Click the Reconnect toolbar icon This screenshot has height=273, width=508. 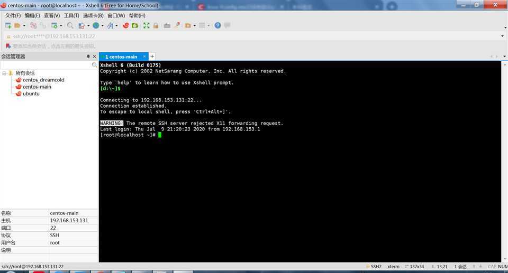click(33, 25)
